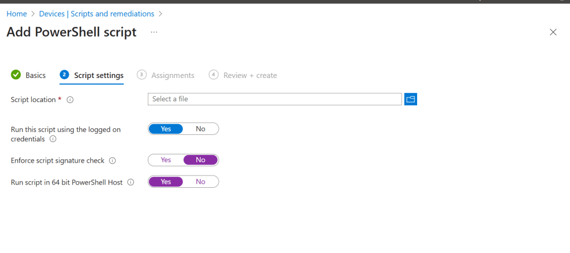Close the Add PowerShell script pane
Viewport: 570px width, 253px height.
553,32
